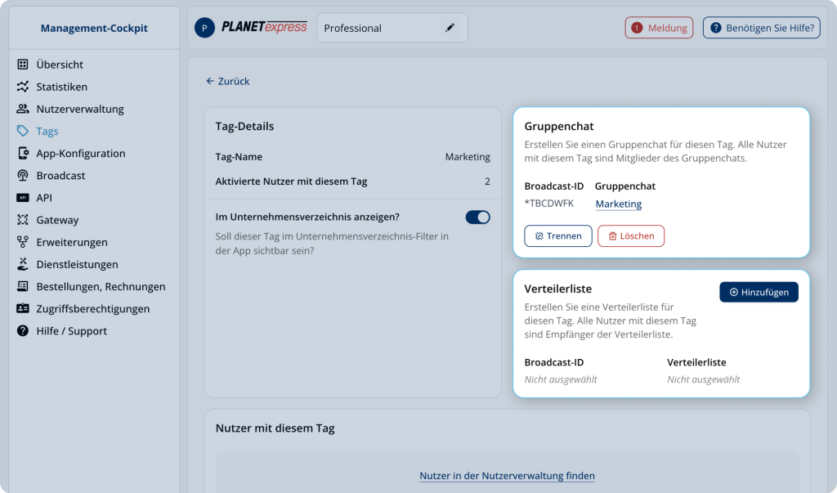The height and width of the screenshot is (493, 837).
Task: Click the Übersicht grid icon in sidebar
Action: pos(22,65)
